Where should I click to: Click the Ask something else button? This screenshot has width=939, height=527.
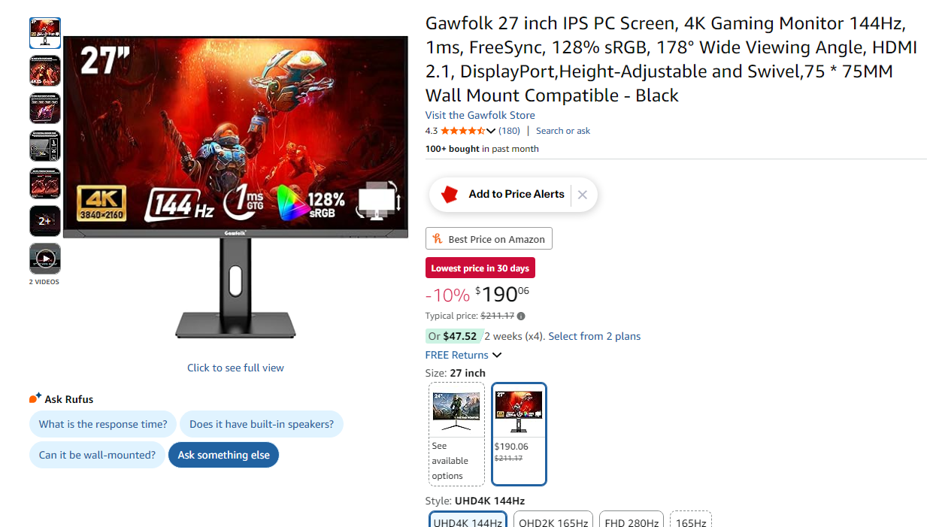(223, 455)
